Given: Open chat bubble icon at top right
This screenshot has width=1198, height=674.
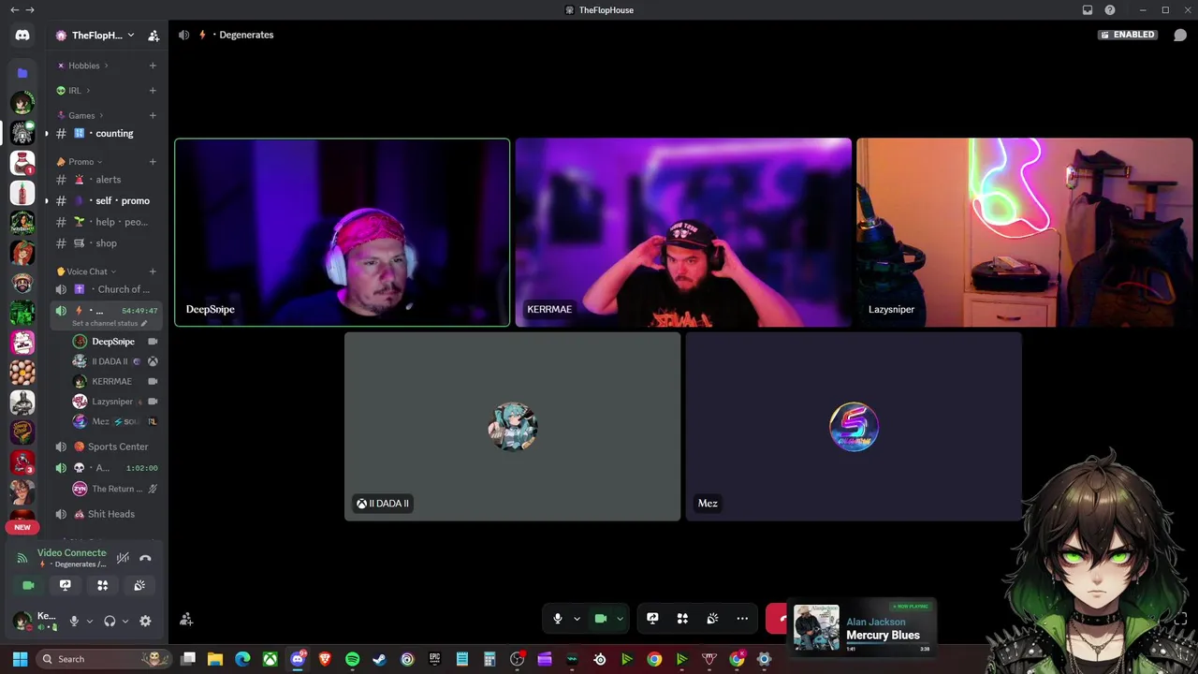Looking at the screenshot, I should point(1180,35).
